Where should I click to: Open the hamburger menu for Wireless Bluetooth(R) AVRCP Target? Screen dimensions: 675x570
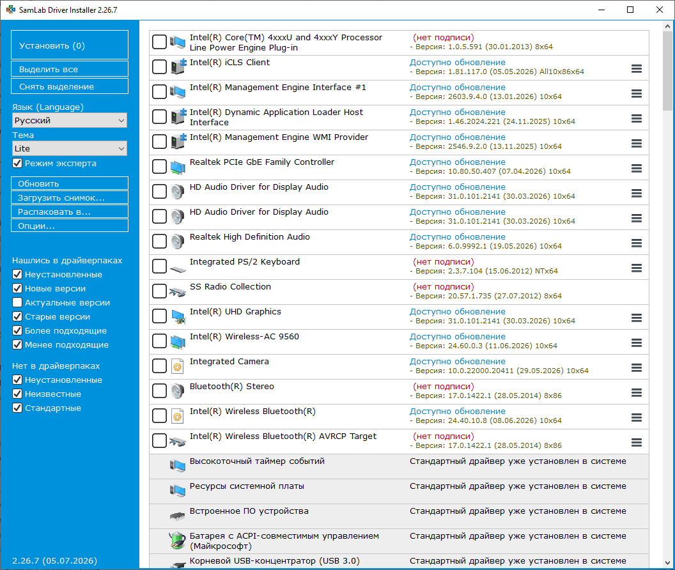pos(636,443)
